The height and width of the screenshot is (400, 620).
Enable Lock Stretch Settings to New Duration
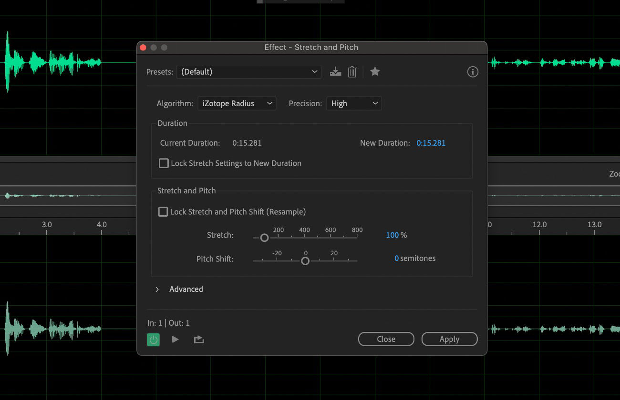click(164, 163)
